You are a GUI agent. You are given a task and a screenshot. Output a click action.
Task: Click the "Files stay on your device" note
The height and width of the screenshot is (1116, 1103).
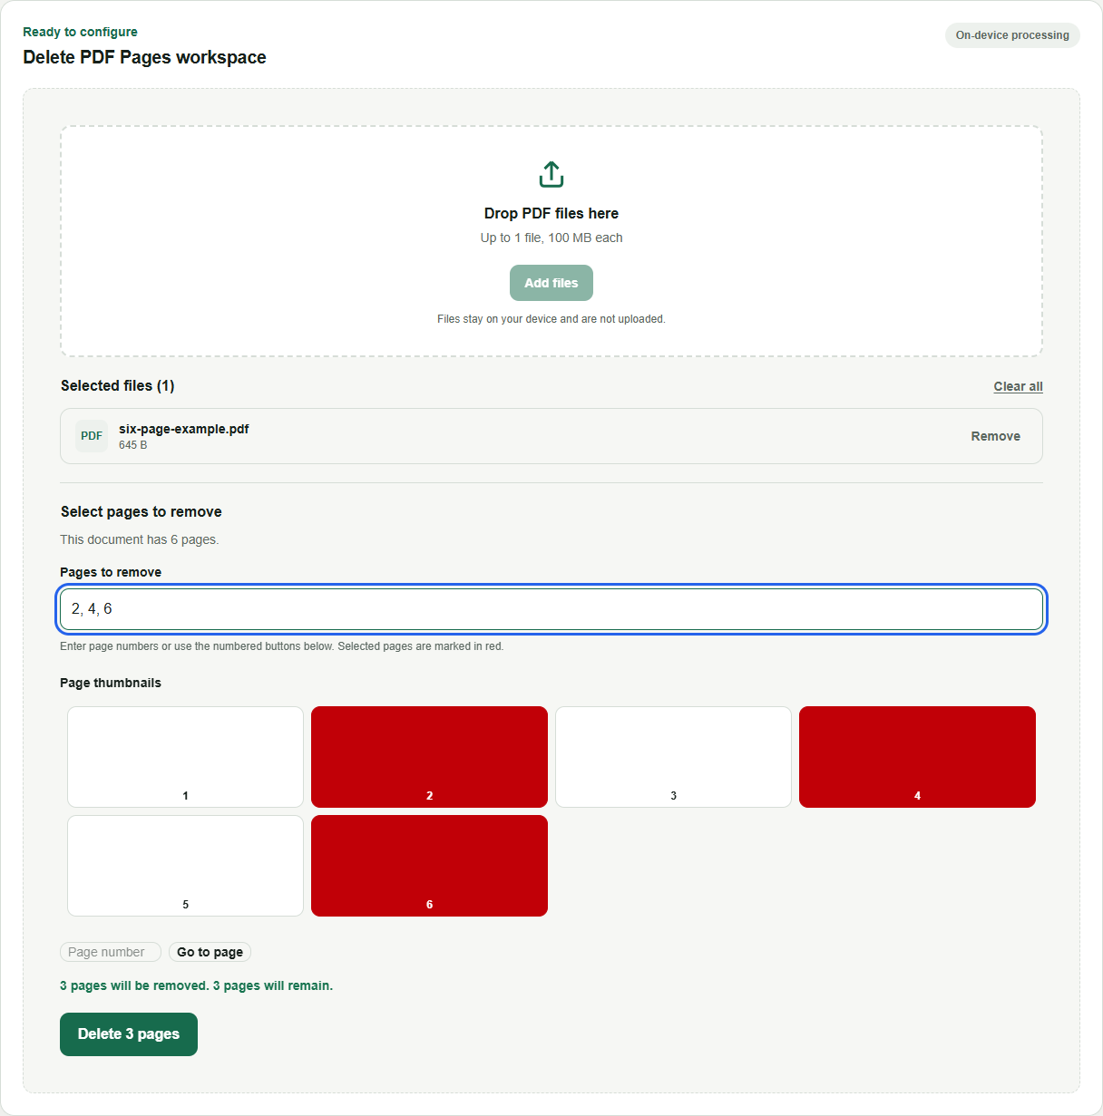point(551,319)
